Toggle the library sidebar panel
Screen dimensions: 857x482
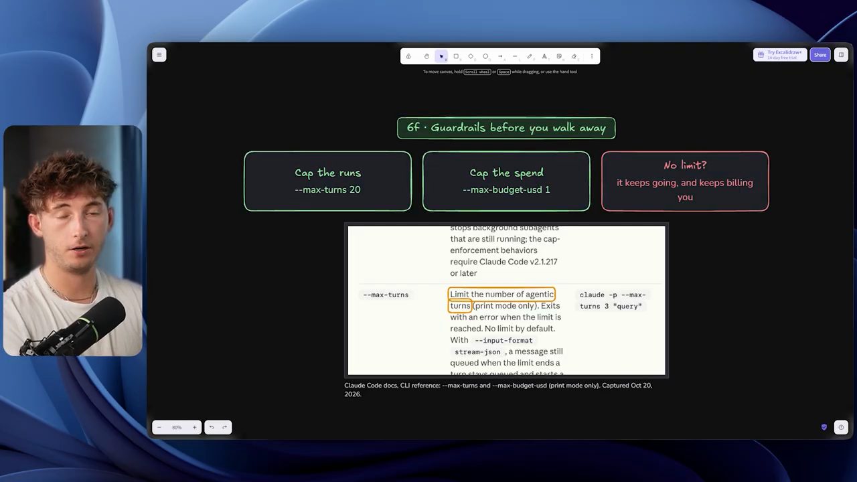(841, 55)
